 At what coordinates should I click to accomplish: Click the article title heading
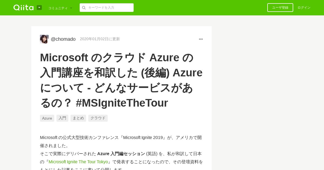(121, 80)
